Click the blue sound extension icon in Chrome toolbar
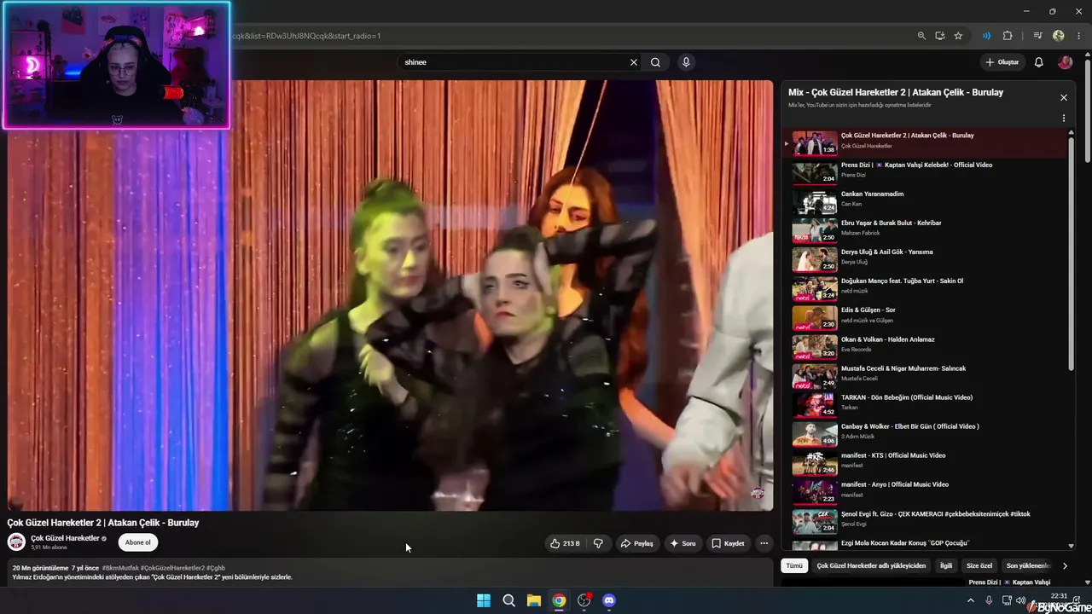 [x=986, y=36]
